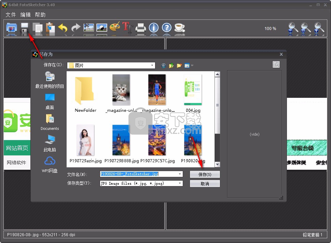Select Desktop in places sidebar
Image resolution: width=331 pixels, height=243 pixels.
[50, 102]
